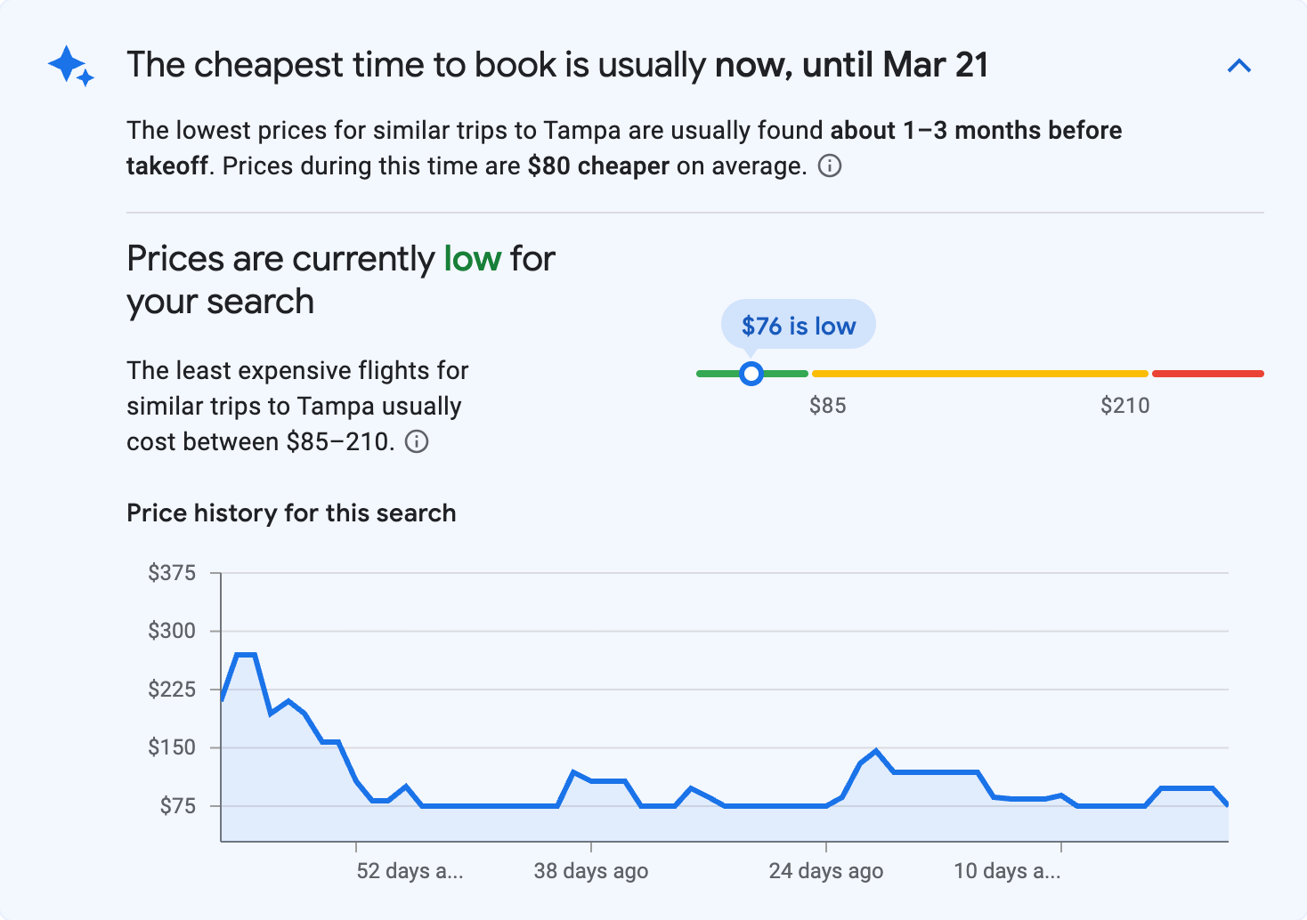Screen dimensions: 1307x920
Task: Open the info icon beside "$80 cheaper" text
Action: [829, 165]
